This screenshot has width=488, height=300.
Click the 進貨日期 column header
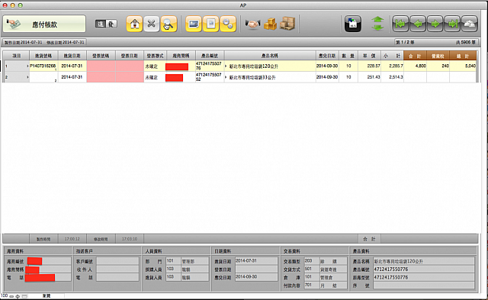click(x=72, y=56)
